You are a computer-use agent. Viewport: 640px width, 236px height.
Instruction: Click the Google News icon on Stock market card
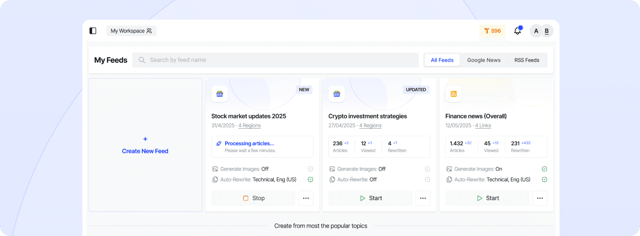pyautogui.click(x=219, y=94)
